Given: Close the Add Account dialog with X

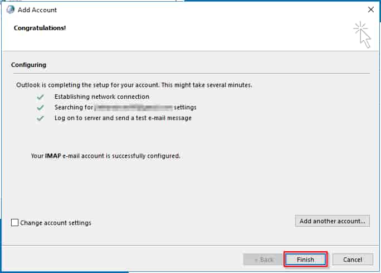Looking at the screenshot, I should 371,9.
